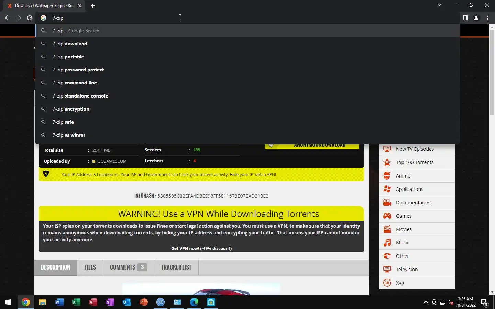Browse the Games category
This screenshot has height=309, width=495.
point(404,216)
